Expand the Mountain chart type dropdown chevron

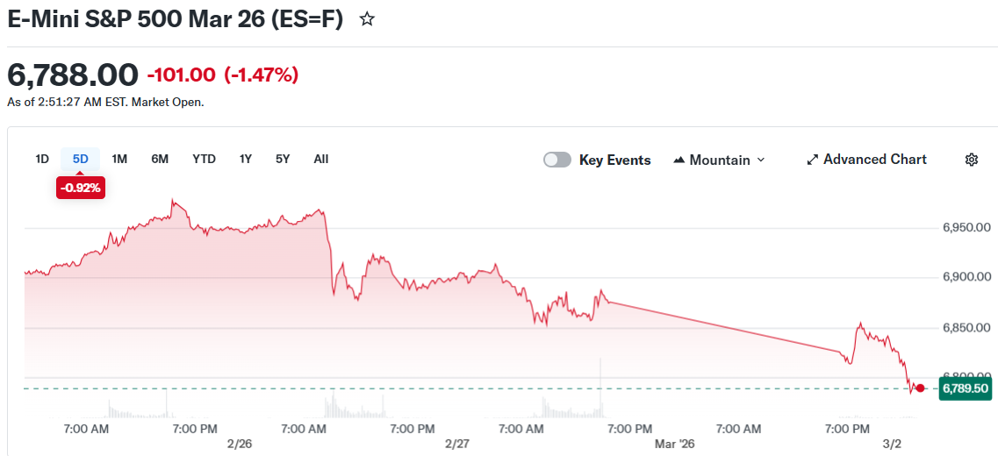(x=761, y=160)
